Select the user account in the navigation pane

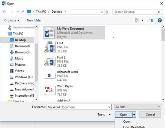click(21, 28)
